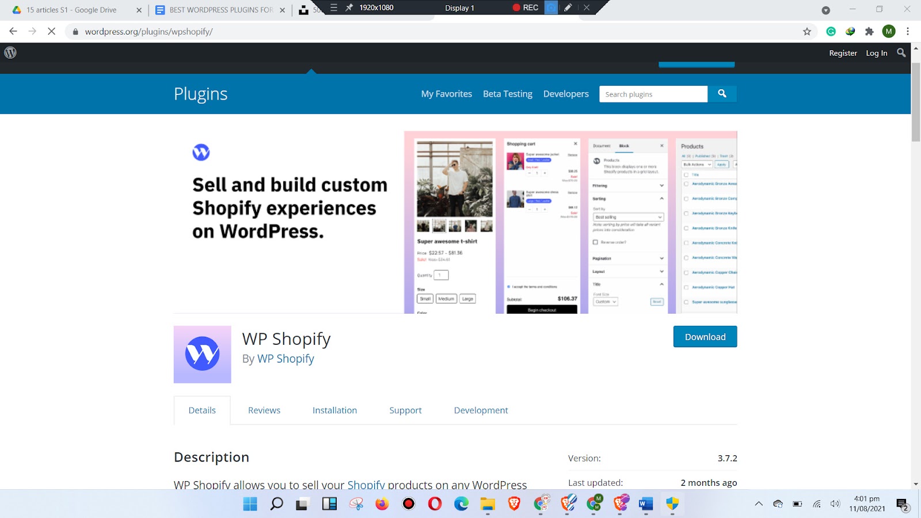Open Beta Testing plugins page

[x=508, y=94]
